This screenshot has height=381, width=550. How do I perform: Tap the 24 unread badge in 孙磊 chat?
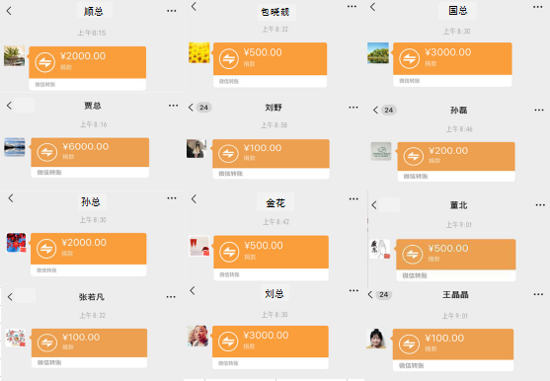pos(389,111)
